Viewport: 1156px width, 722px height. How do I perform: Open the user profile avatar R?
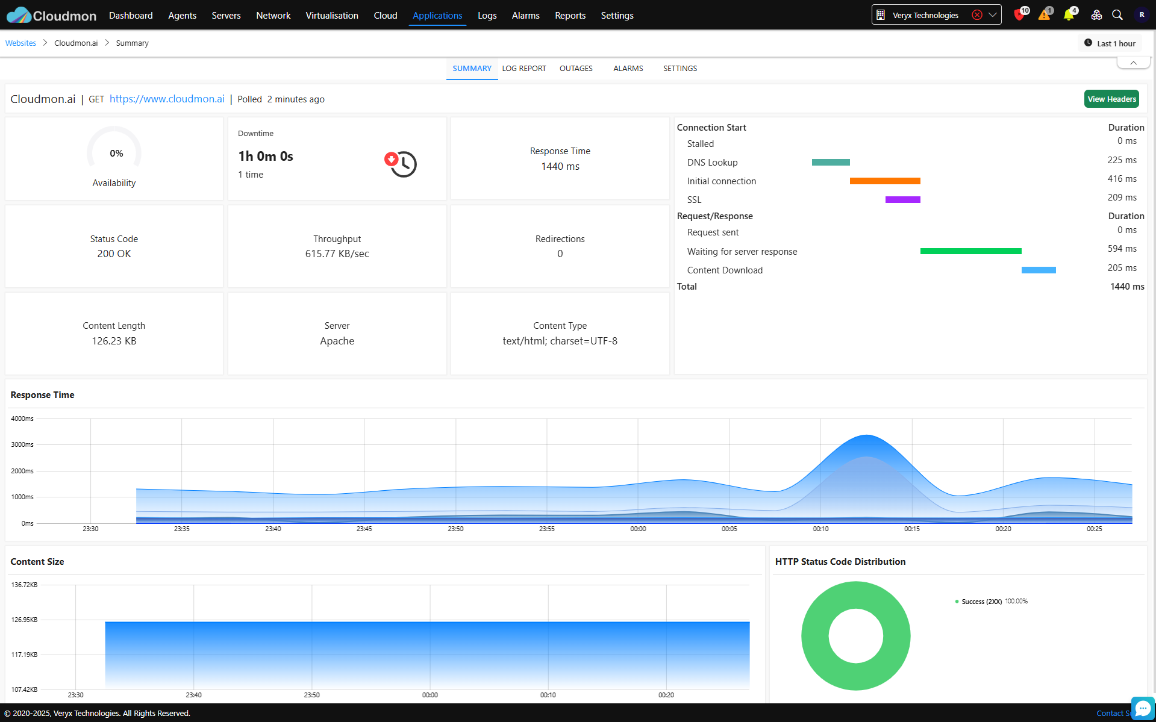pyautogui.click(x=1142, y=15)
